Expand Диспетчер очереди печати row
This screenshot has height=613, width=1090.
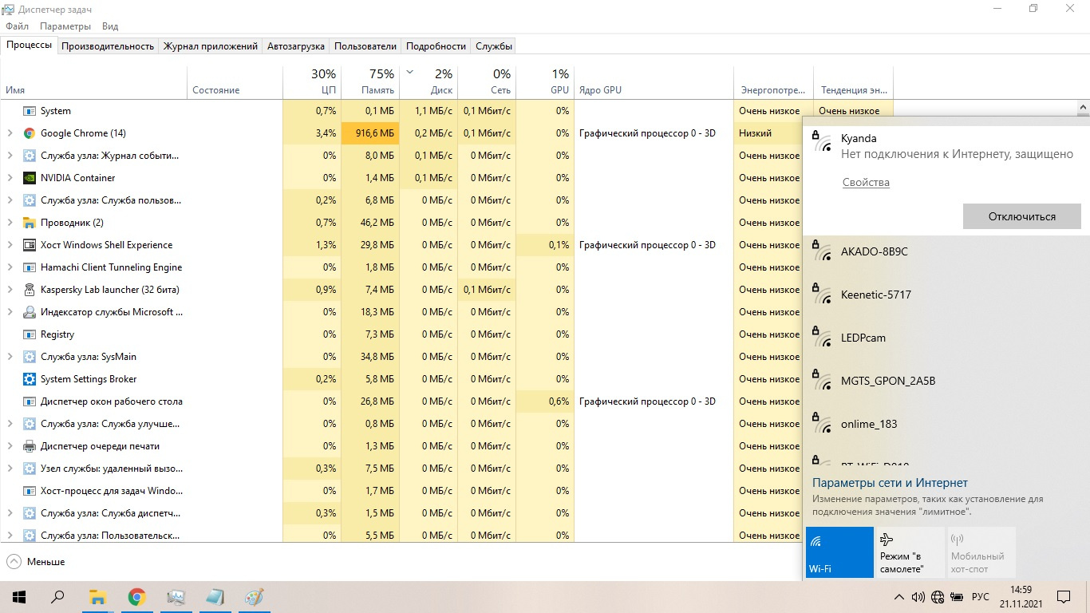(10, 446)
